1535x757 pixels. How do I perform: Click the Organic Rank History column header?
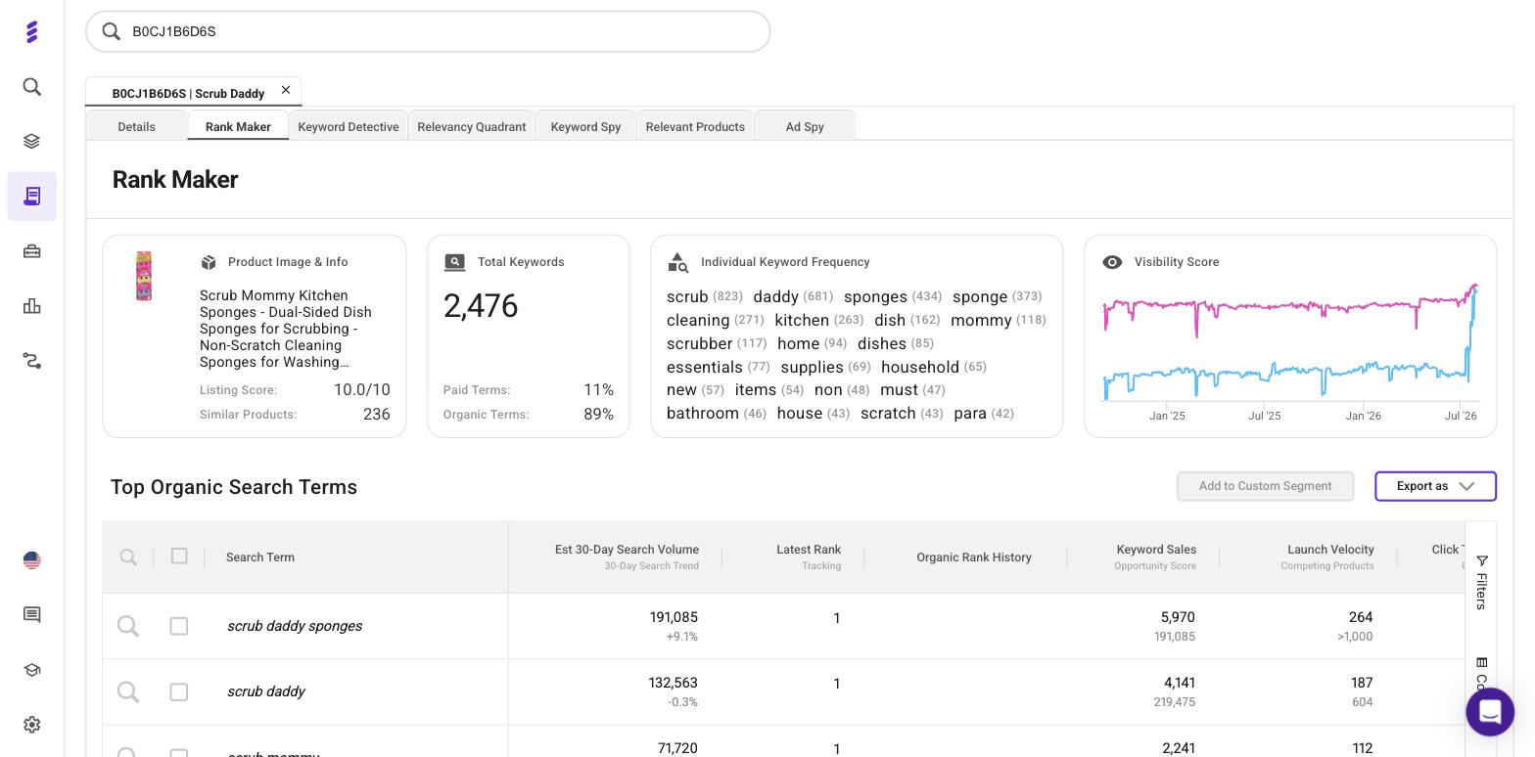tap(974, 557)
